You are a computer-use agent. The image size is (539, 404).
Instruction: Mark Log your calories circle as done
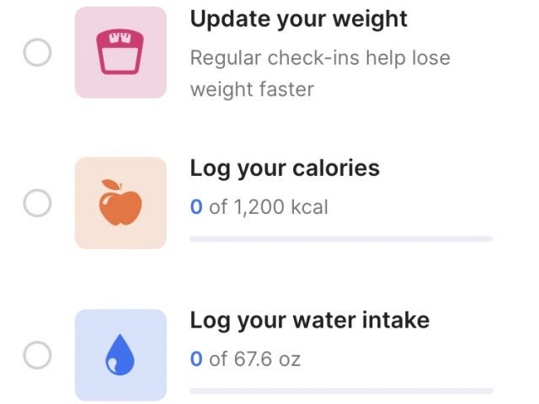[37, 204]
